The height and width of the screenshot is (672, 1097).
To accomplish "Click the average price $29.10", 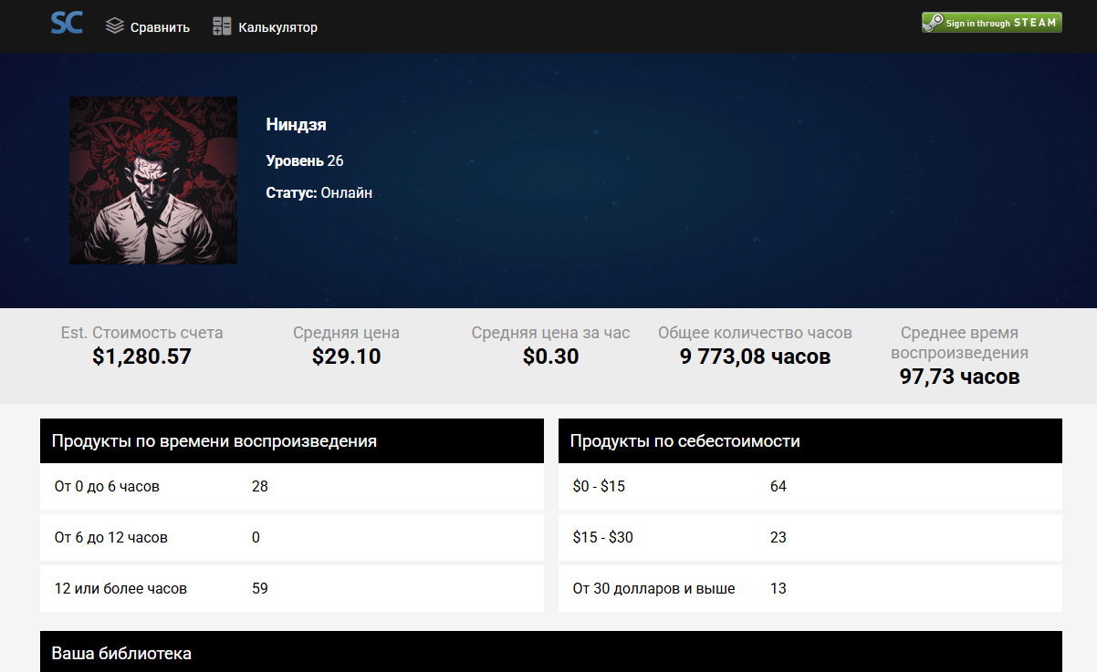I will pos(346,357).
